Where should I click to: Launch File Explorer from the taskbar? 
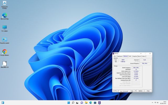(x=86, y=103)
